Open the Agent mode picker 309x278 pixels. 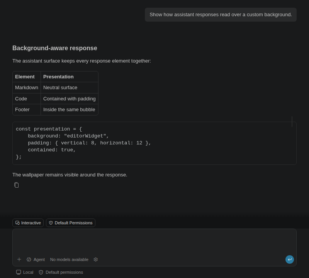point(36,259)
